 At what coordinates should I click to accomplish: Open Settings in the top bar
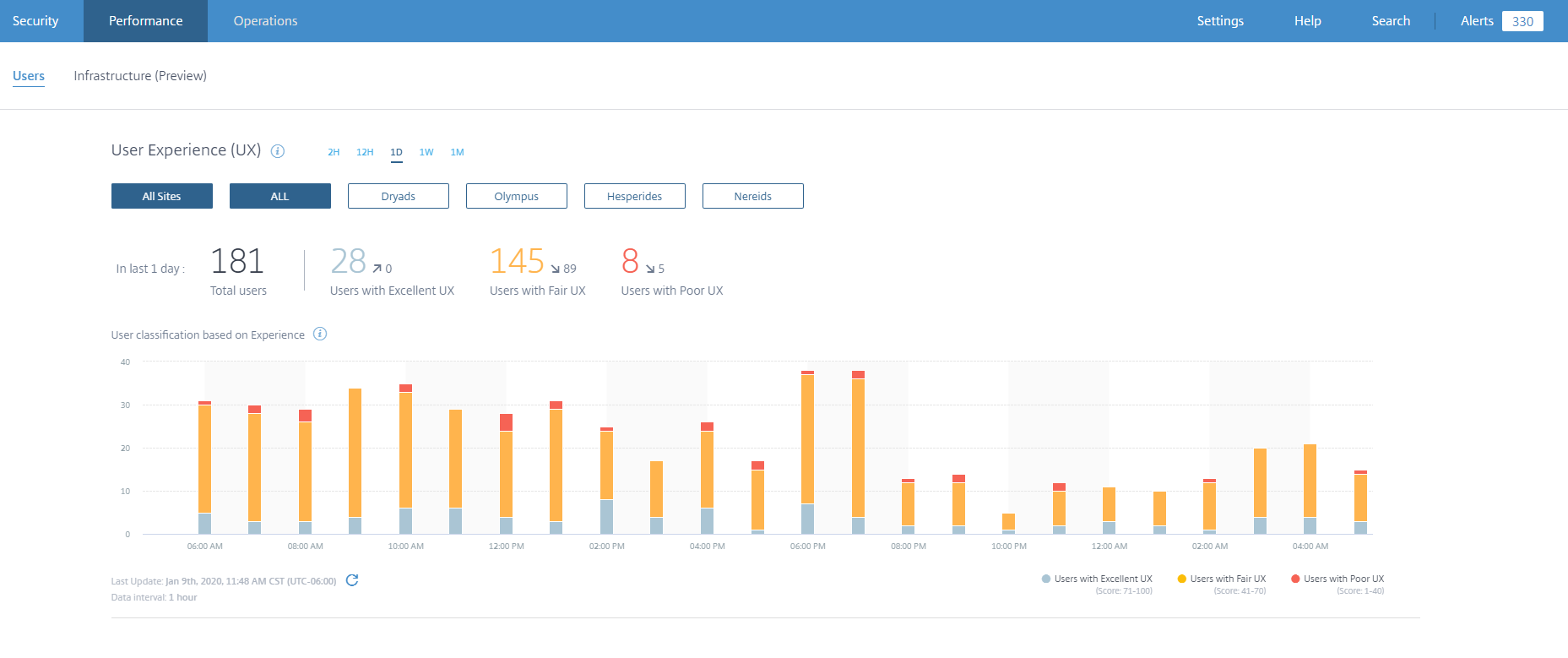[x=1219, y=21]
